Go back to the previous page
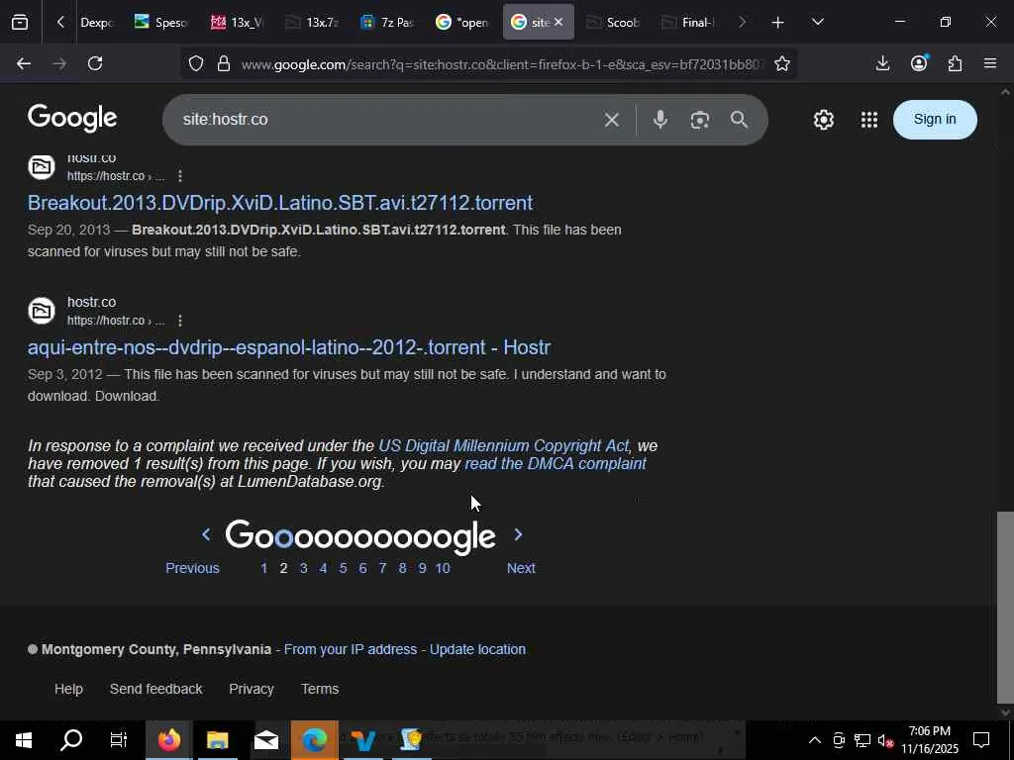Viewport: 1014px width, 760px height. click(24, 63)
